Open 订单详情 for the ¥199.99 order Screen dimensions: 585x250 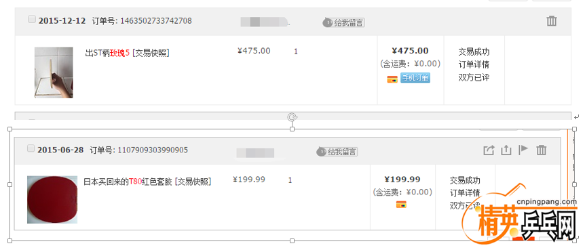(465, 193)
